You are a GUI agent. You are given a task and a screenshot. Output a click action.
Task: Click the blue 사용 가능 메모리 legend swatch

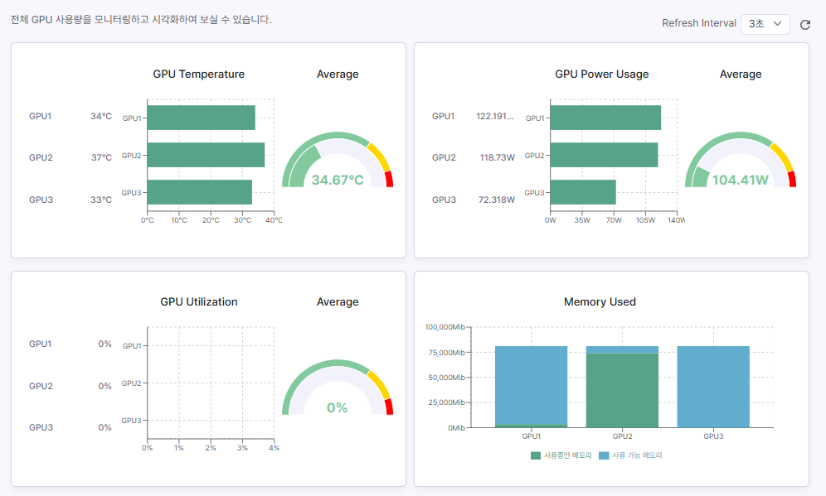(604, 455)
